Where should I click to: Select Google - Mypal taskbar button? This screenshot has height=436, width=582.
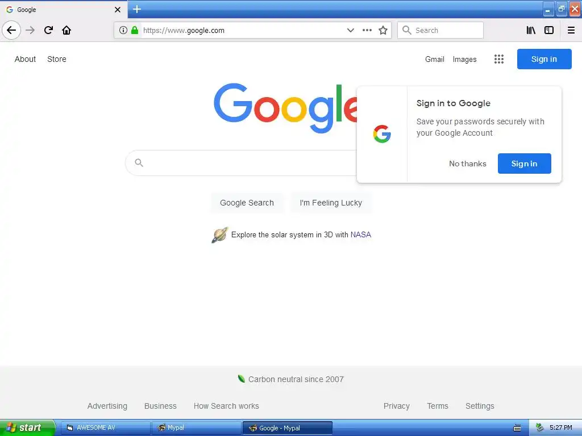[x=287, y=428]
